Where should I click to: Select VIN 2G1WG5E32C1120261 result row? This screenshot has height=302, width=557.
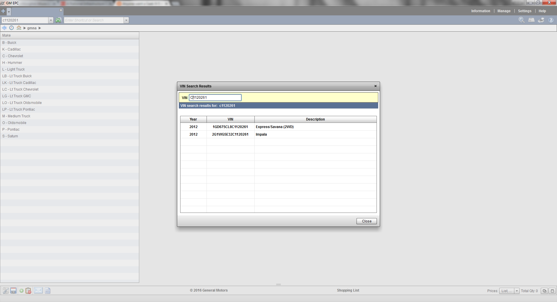[x=278, y=134]
